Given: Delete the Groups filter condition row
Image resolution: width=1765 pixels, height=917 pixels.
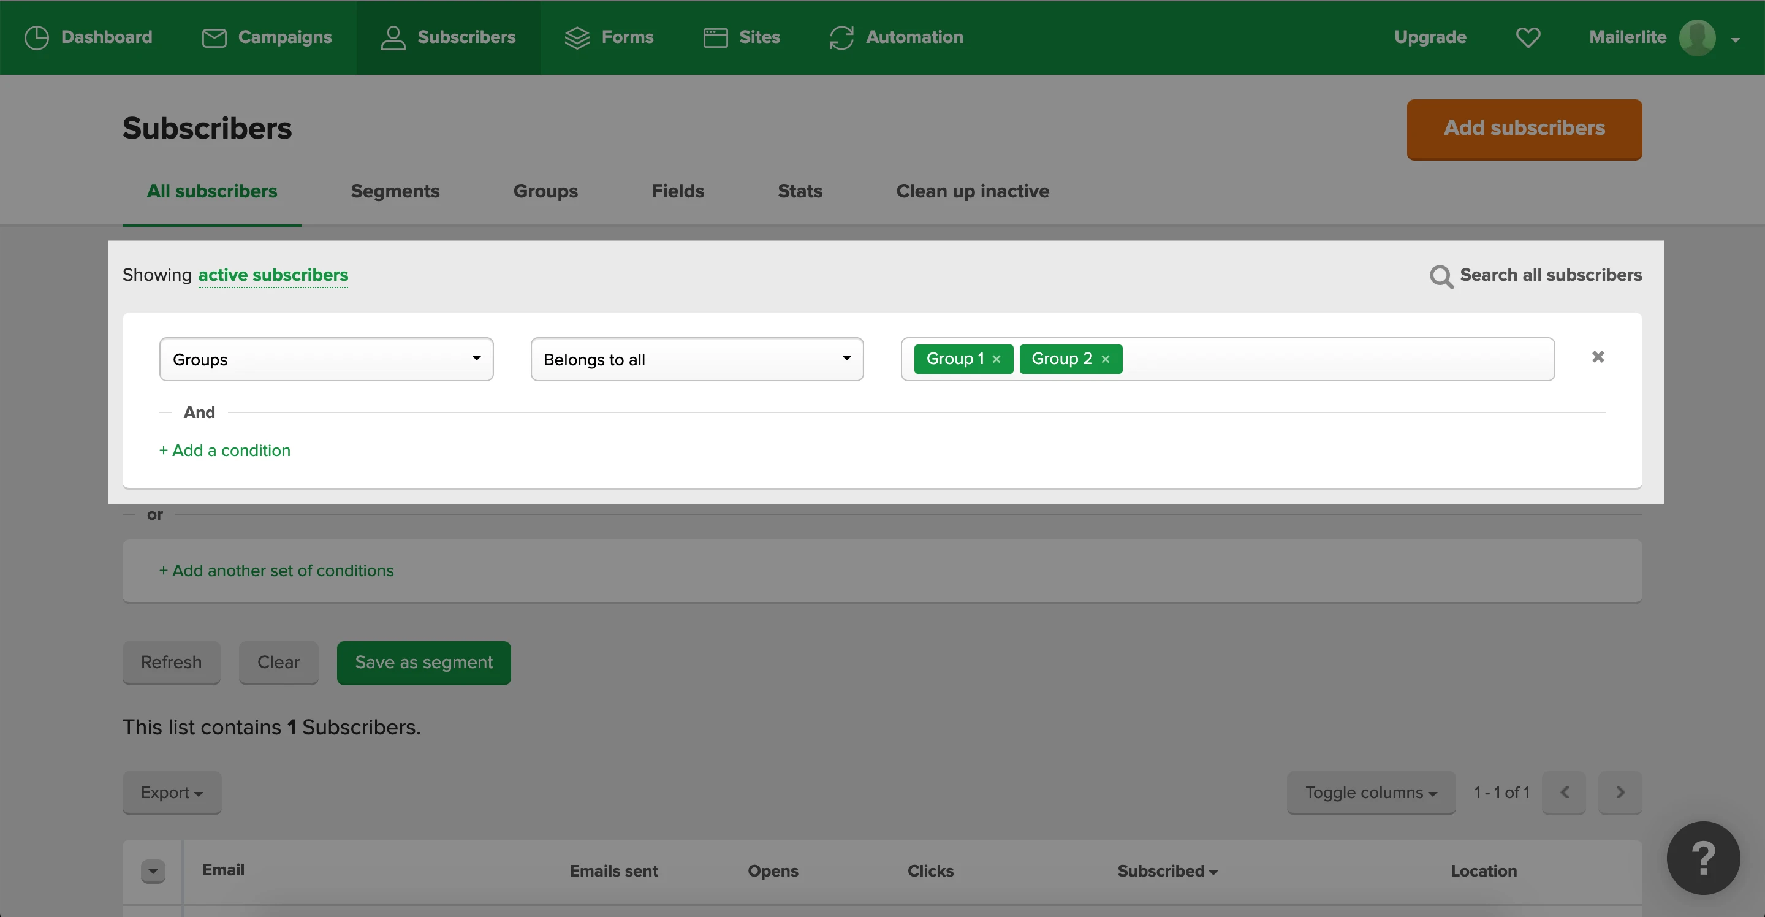Looking at the screenshot, I should [x=1598, y=357].
